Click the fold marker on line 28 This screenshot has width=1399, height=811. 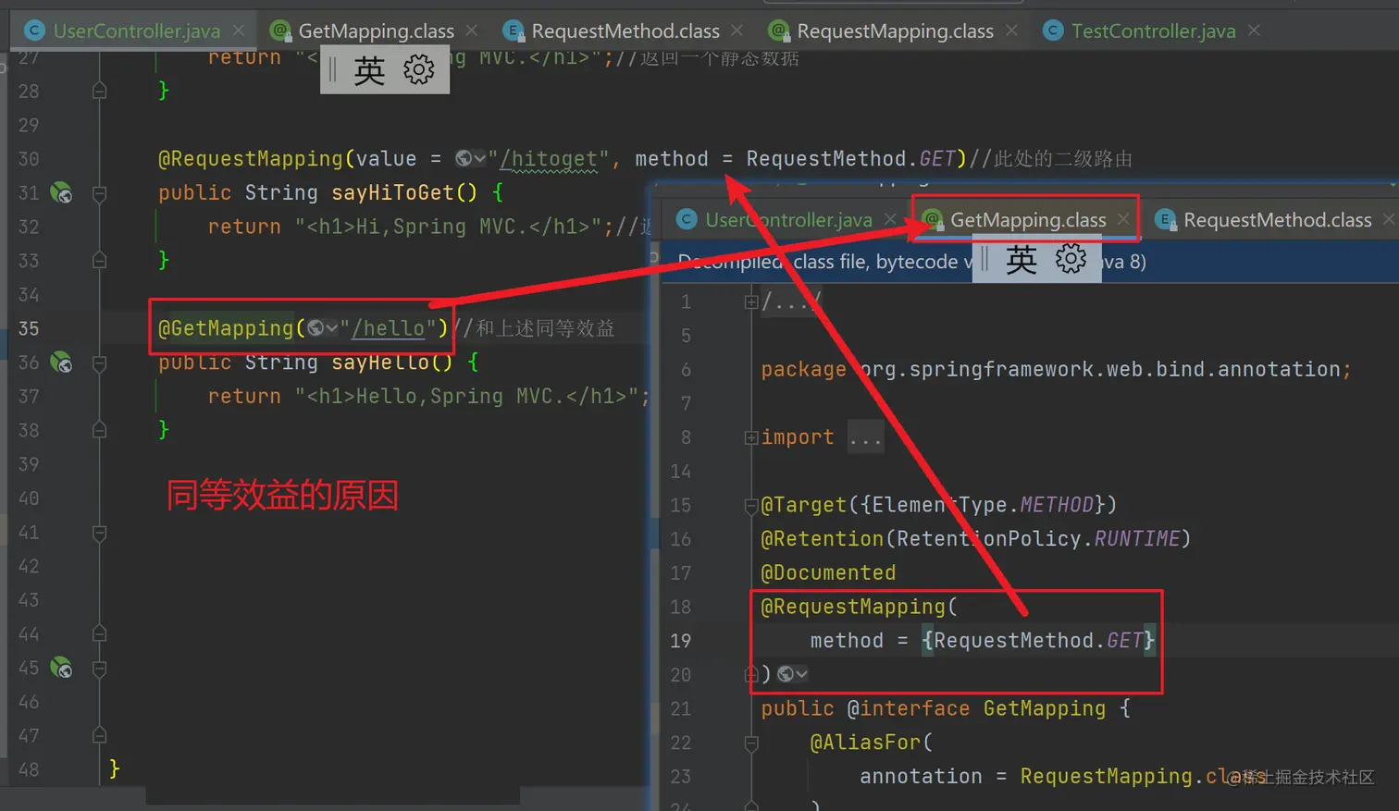click(100, 91)
